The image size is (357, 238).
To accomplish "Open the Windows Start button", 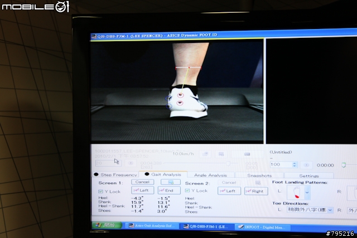I will (x=107, y=225).
